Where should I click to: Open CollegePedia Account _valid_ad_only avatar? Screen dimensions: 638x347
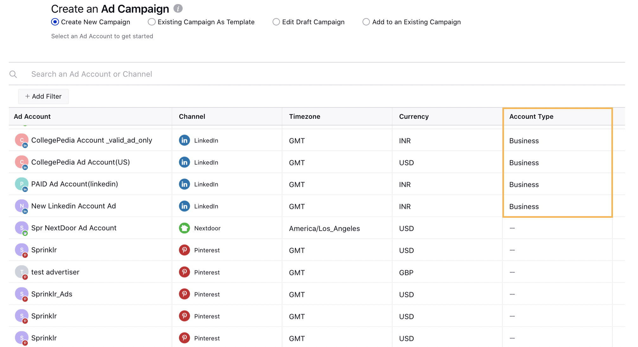[x=22, y=140]
